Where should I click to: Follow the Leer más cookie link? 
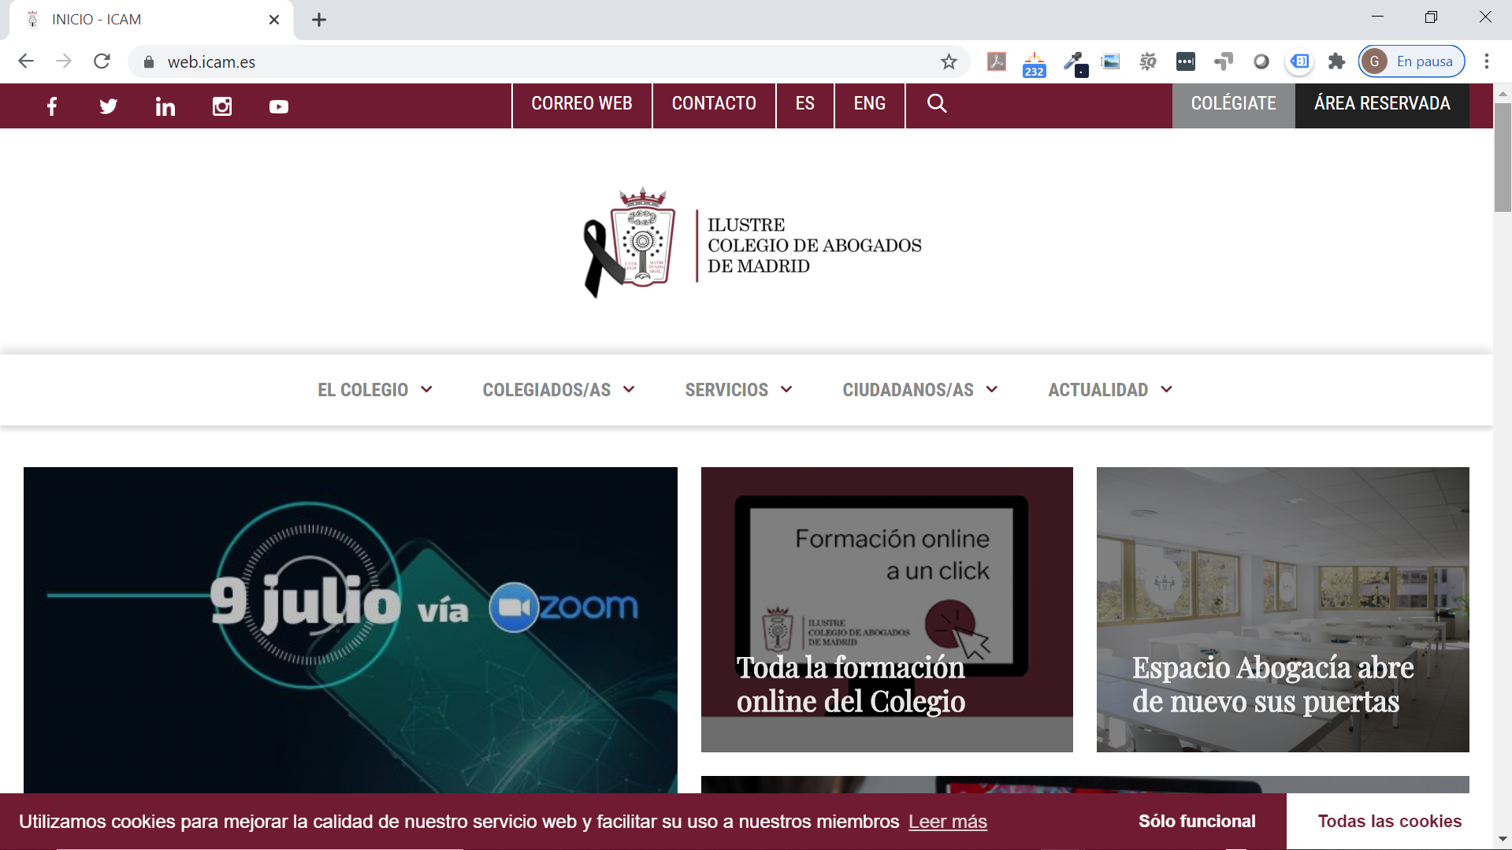tap(947, 822)
